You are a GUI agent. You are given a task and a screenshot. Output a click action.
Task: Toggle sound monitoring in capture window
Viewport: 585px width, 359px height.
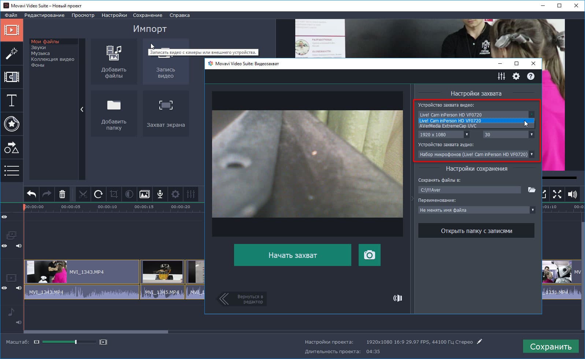coord(397,298)
